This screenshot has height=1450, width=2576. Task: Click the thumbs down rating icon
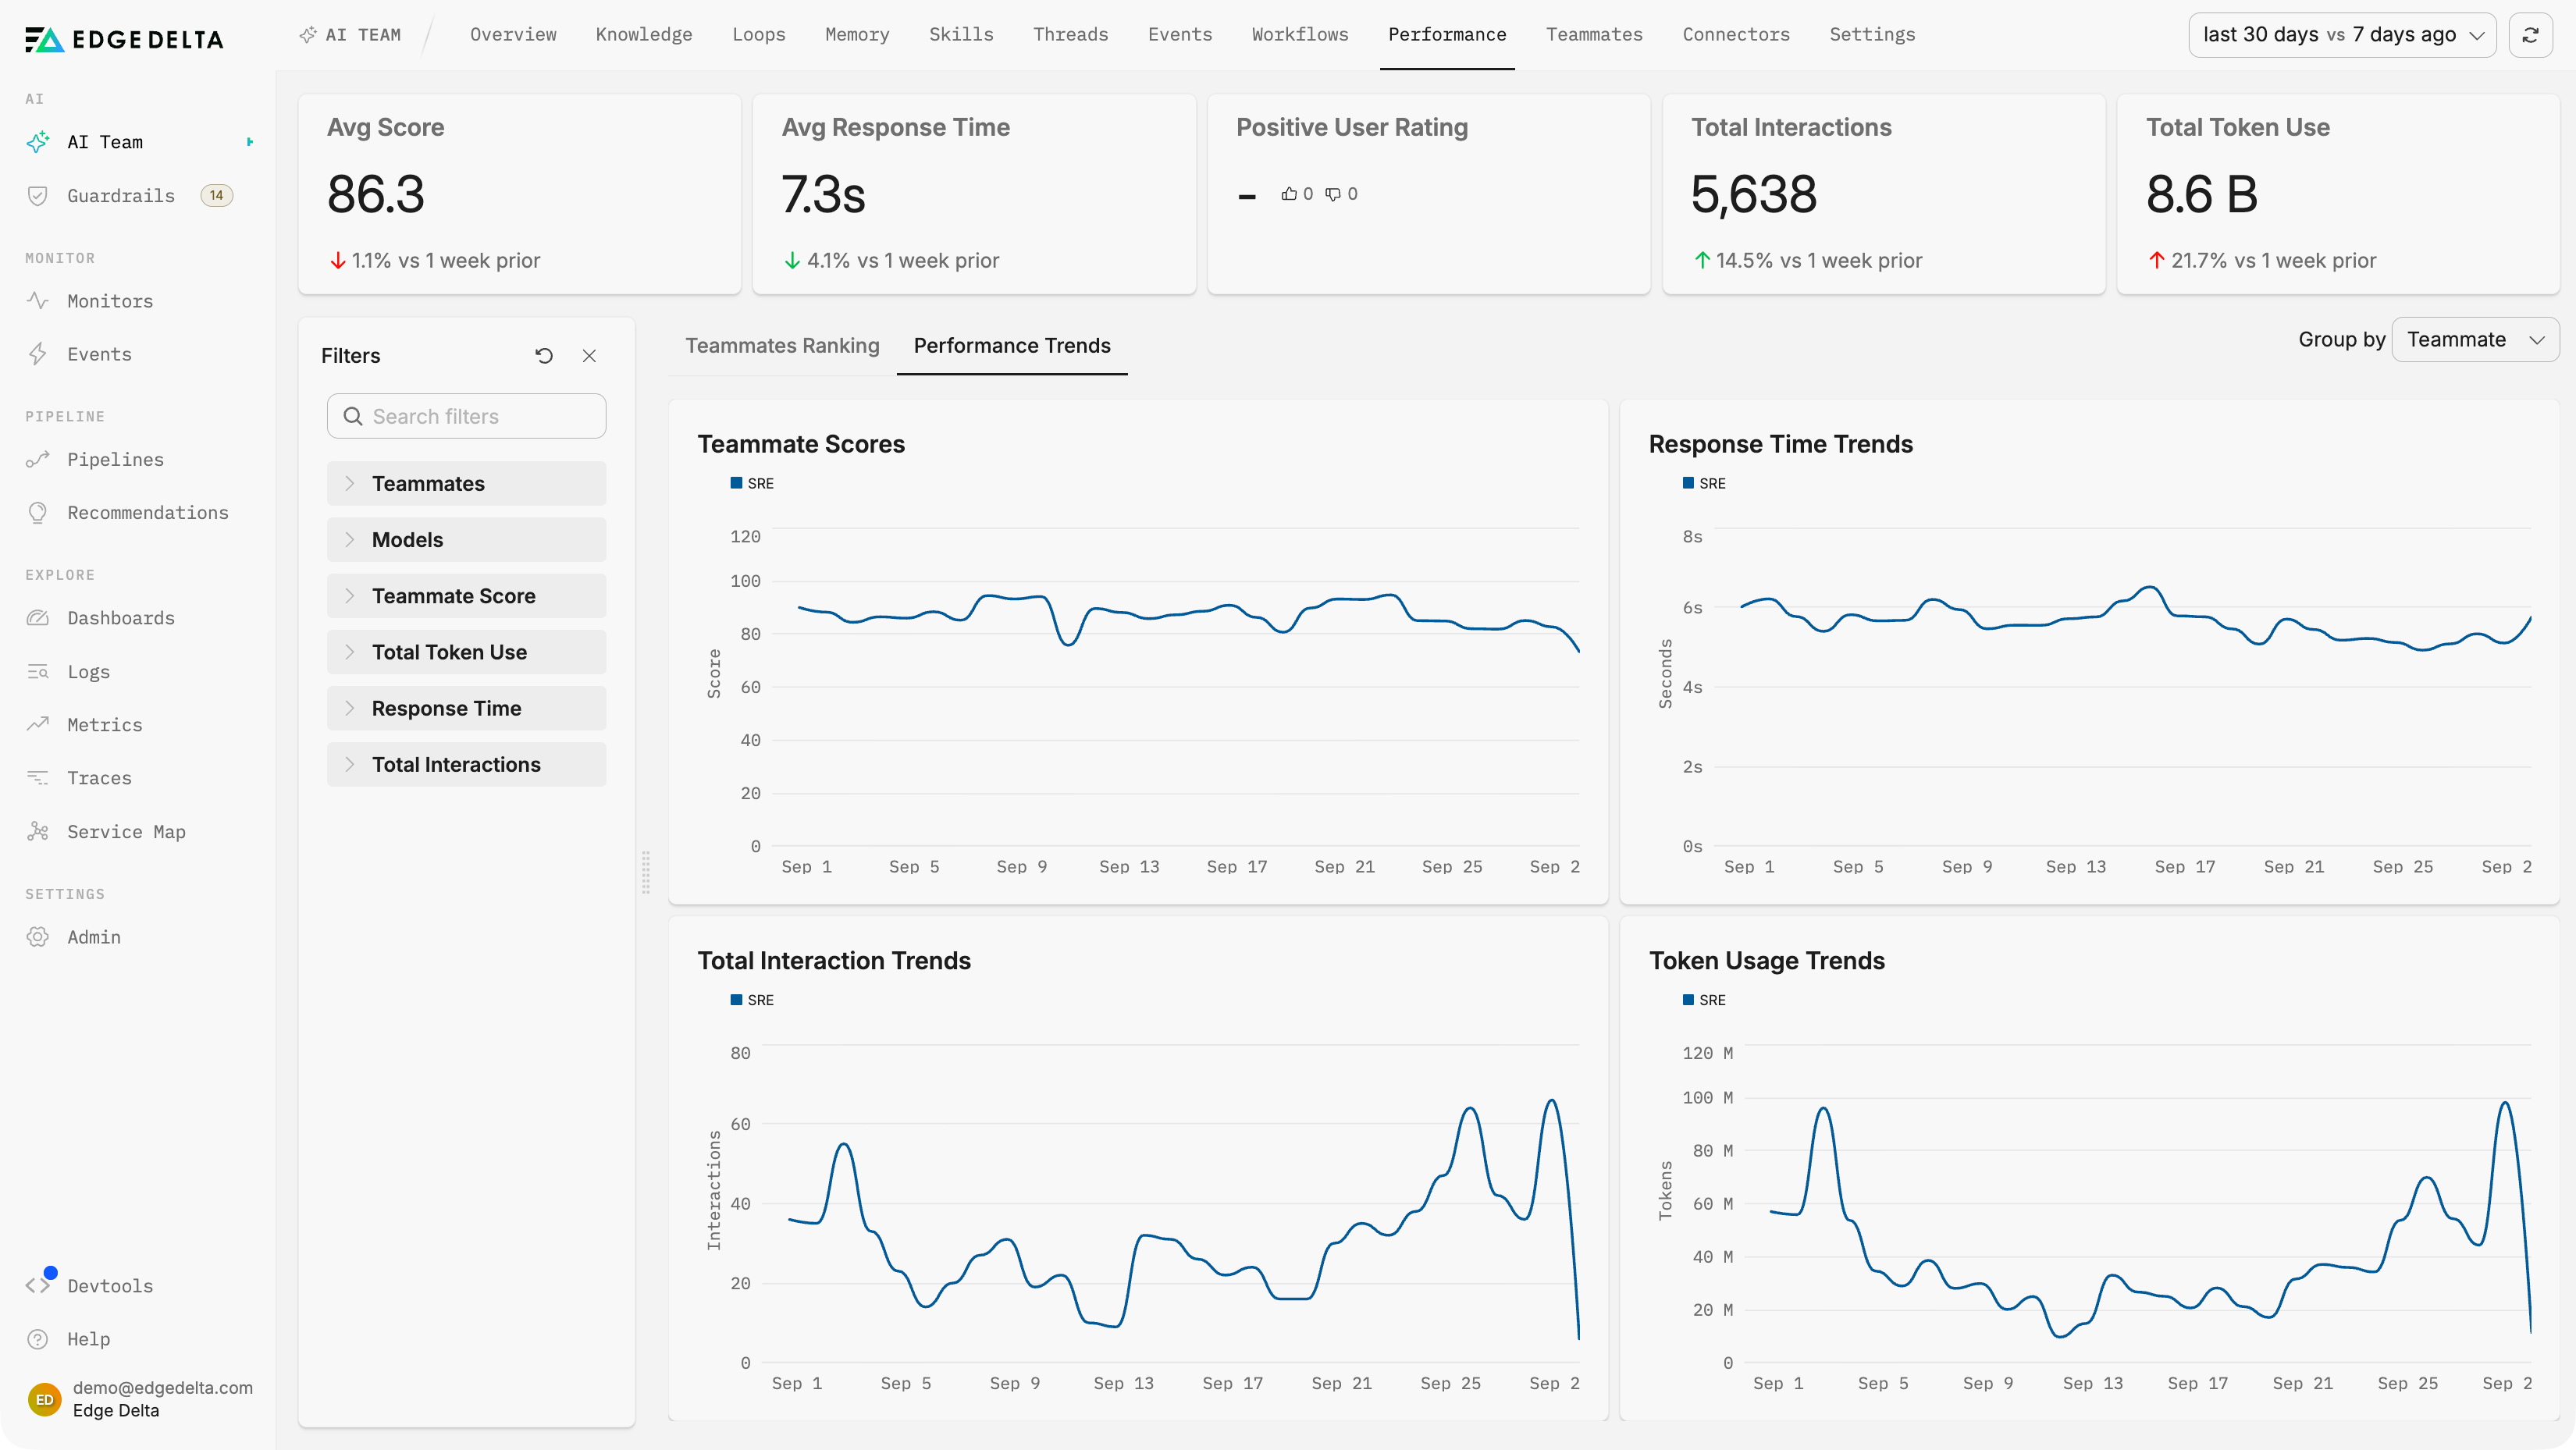click(x=1333, y=194)
